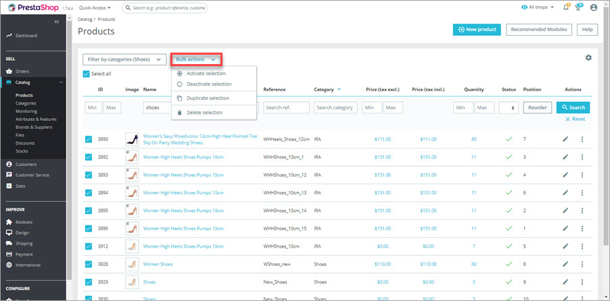The height and width of the screenshot is (301, 610).
Task: Click the Recommended Modules button
Action: [539, 30]
